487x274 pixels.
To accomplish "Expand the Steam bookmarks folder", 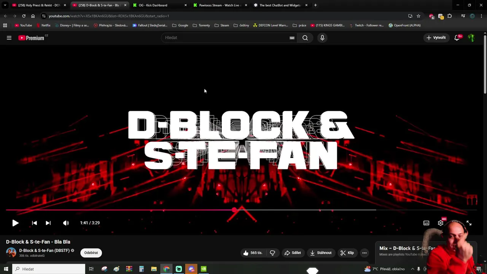I will point(222,25).
